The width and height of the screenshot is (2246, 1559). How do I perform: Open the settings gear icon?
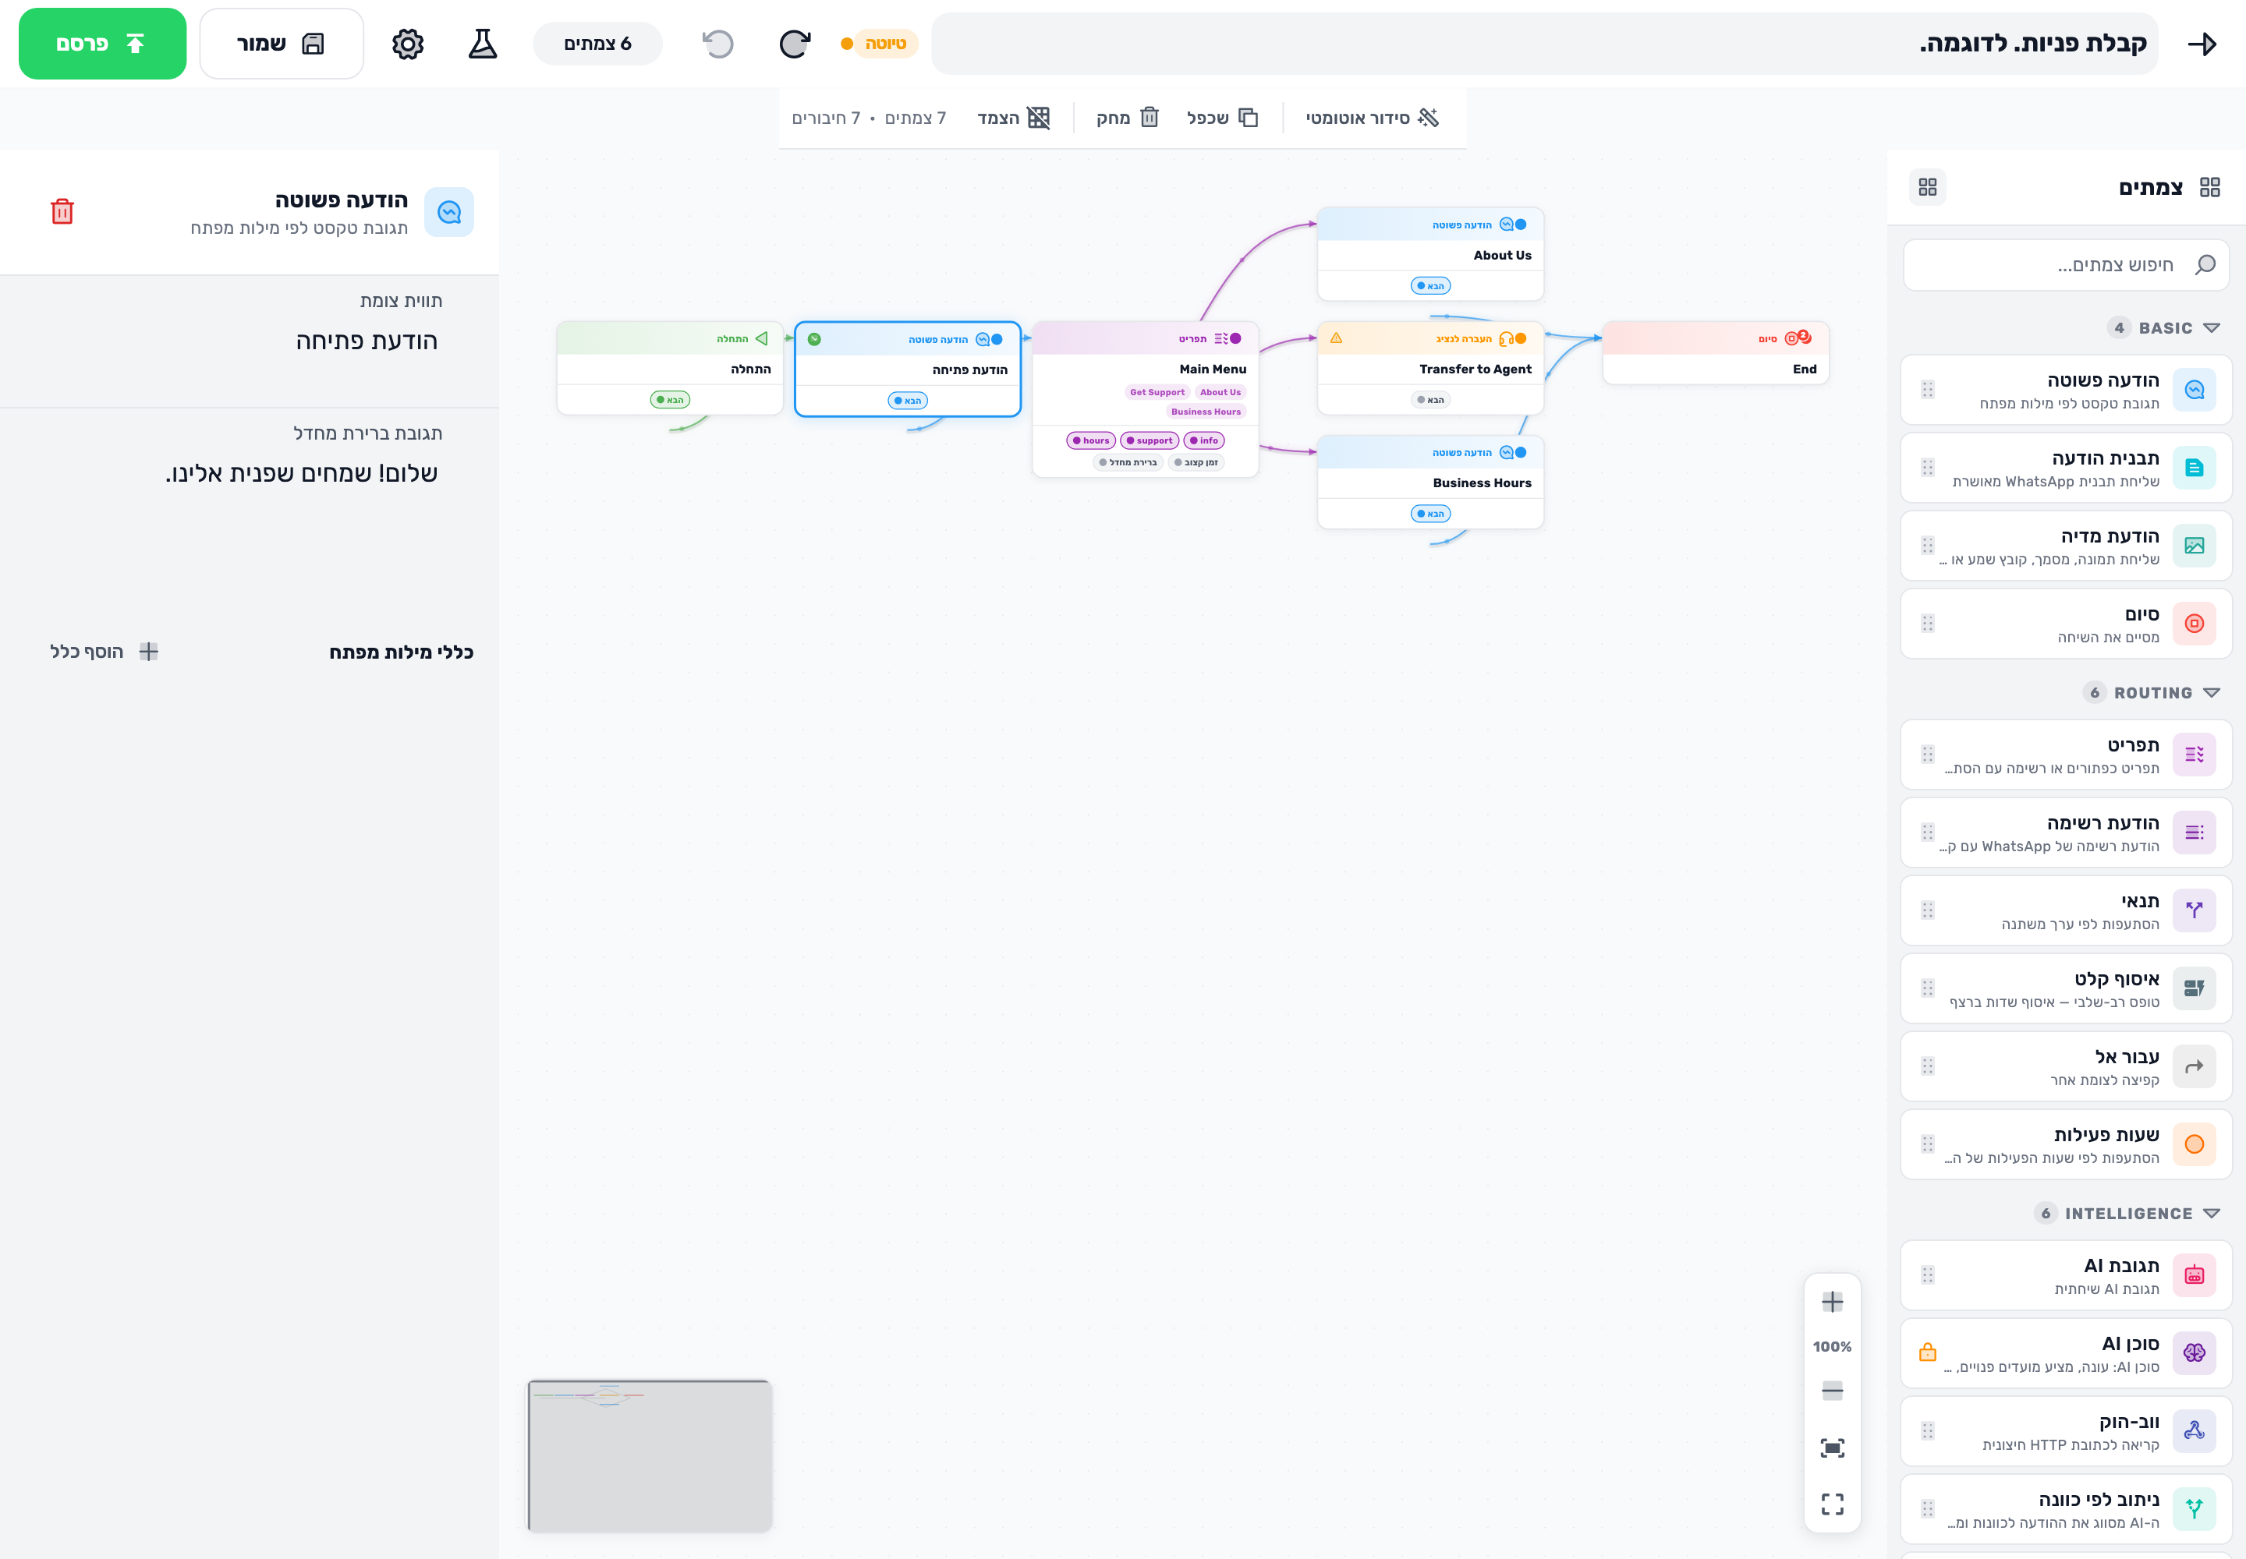(x=408, y=44)
